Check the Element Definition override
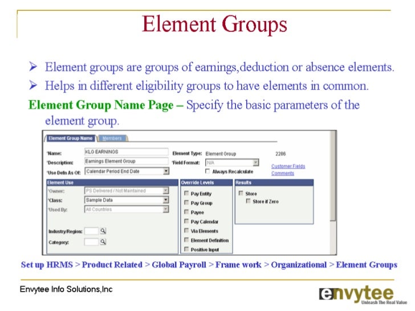 [x=186, y=240]
